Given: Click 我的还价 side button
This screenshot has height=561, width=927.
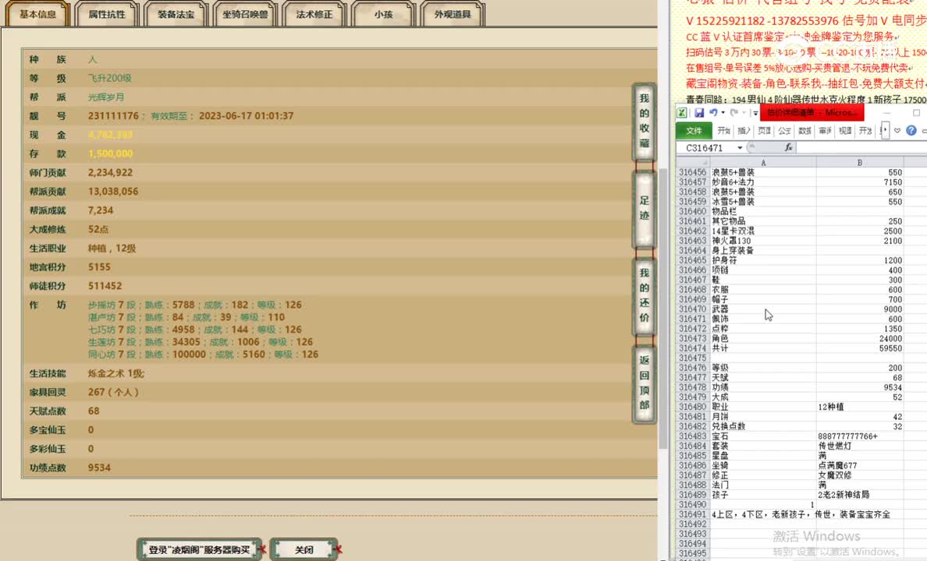Looking at the screenshot, I should click(x=644, y=295).
